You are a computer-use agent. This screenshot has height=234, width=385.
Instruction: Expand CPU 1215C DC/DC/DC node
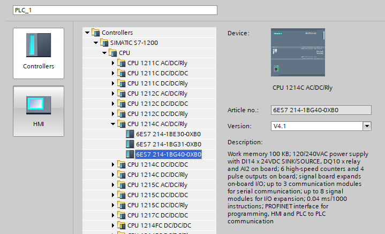click(x=113, y=195)
